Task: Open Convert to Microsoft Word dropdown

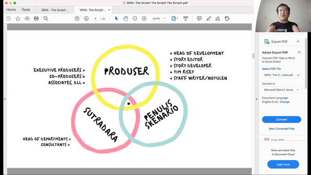Action: [282, 90]
